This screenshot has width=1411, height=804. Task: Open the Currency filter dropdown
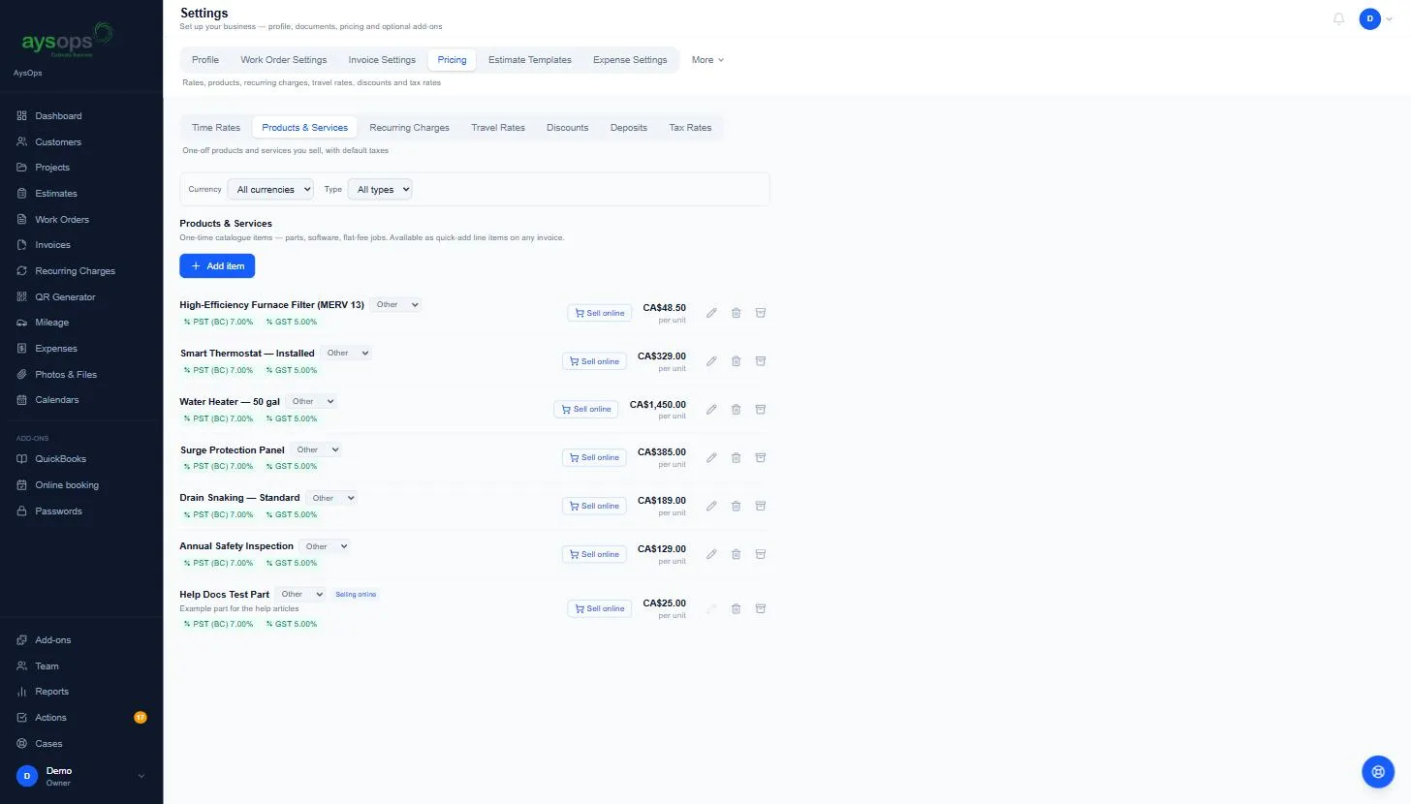coord(270,190)
